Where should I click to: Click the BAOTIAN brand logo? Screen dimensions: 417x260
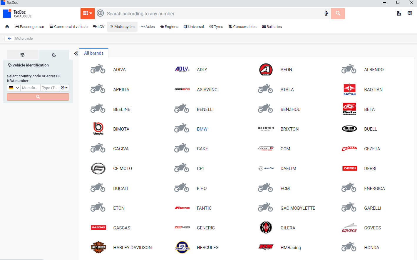(x=349, y=90)
